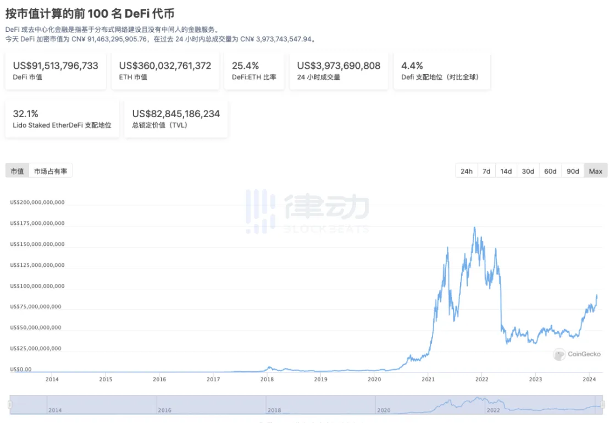Switch to the 市场占有率 tab
The width and height of the screenshot is (615, 423).
(51, 171)
